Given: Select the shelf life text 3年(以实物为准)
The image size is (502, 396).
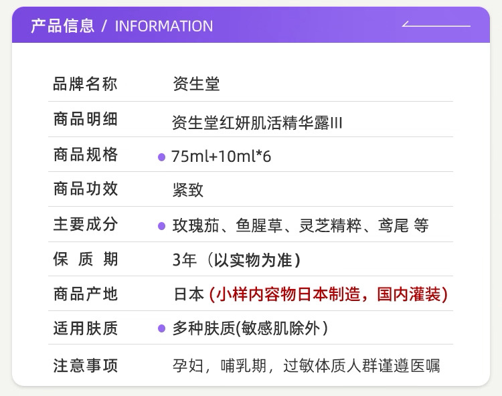Looking at the screenshot, I should [x=236, y=260].
